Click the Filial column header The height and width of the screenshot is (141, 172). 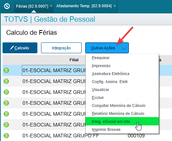74,60
